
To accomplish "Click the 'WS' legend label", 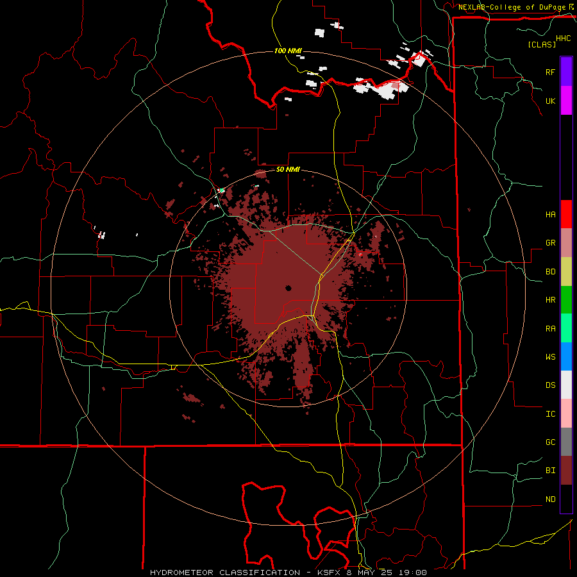I will point(550,356).
